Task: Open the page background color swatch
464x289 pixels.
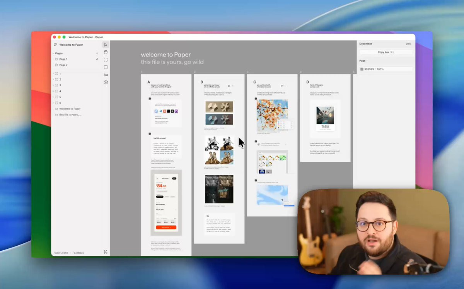Action: click(362, 69)
